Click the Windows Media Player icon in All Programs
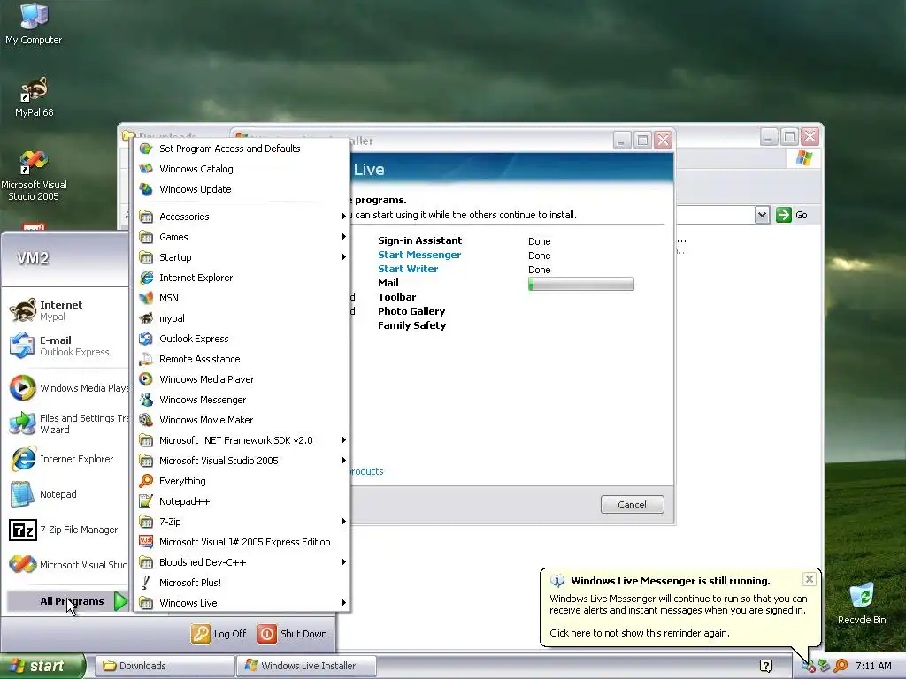The height and width of the screenshot is (679, 906). click(x=146, y=379)
